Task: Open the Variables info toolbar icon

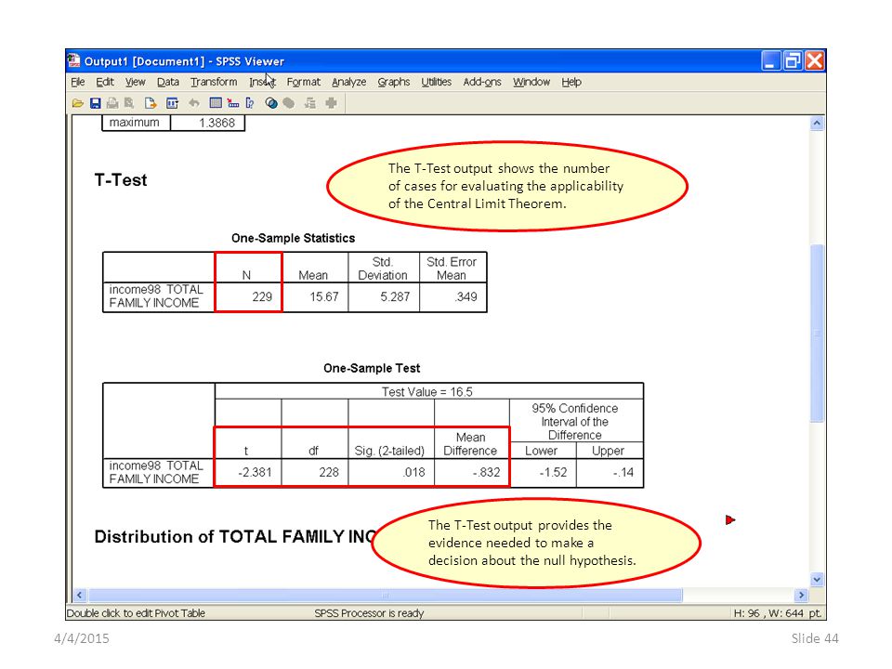Action: click(x=250, y=103)
